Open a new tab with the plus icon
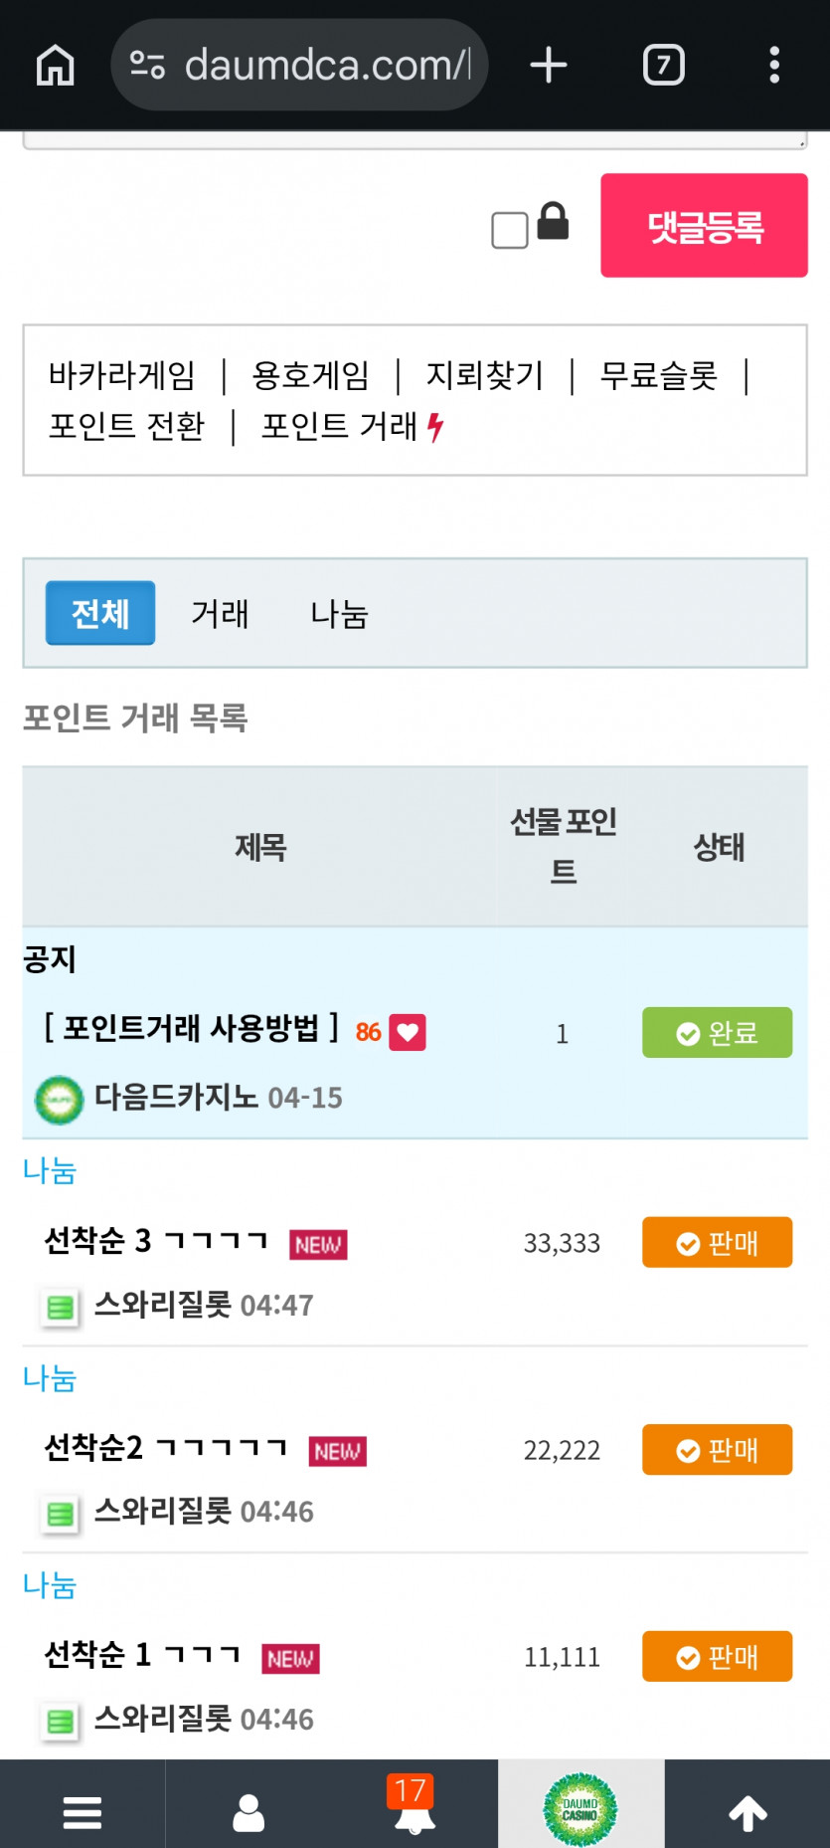The height and width of the screenshot is (1848, 830). pos(548,64)
